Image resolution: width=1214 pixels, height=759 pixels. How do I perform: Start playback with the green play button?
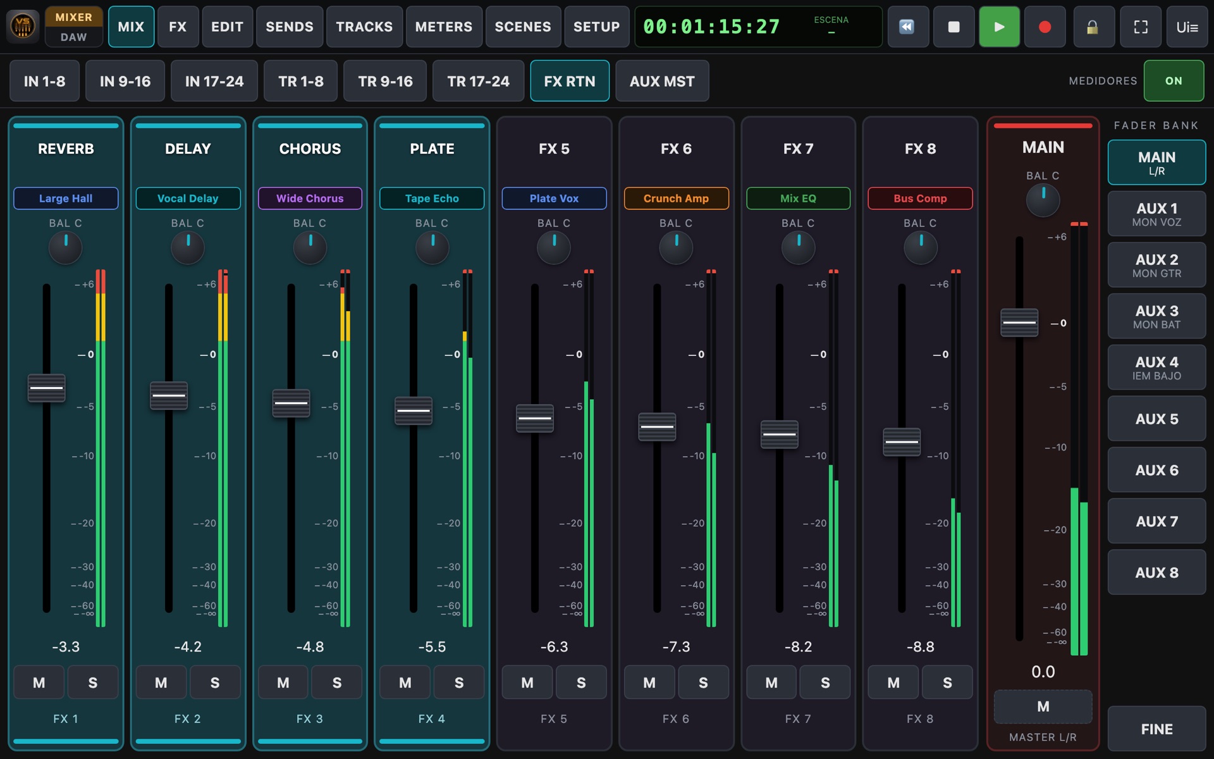pyautogui.click(x=999, y=27)
